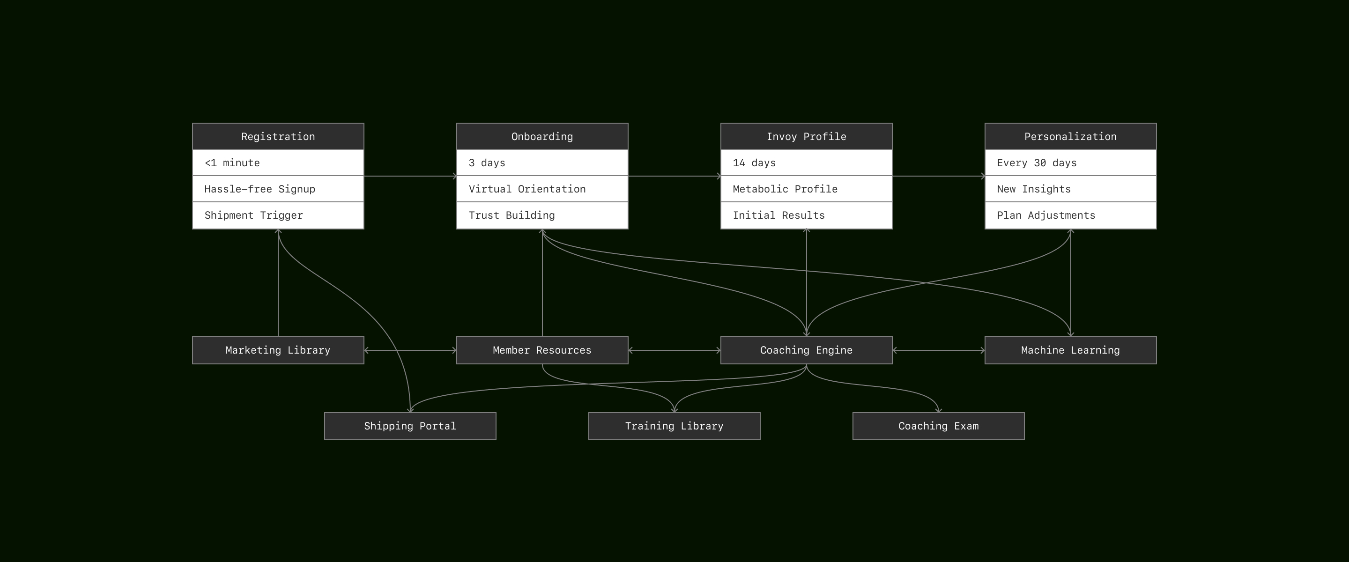Screen dimensions: 1349x562
Task: Select the Registration header block
Action: [x=278, y=136]
